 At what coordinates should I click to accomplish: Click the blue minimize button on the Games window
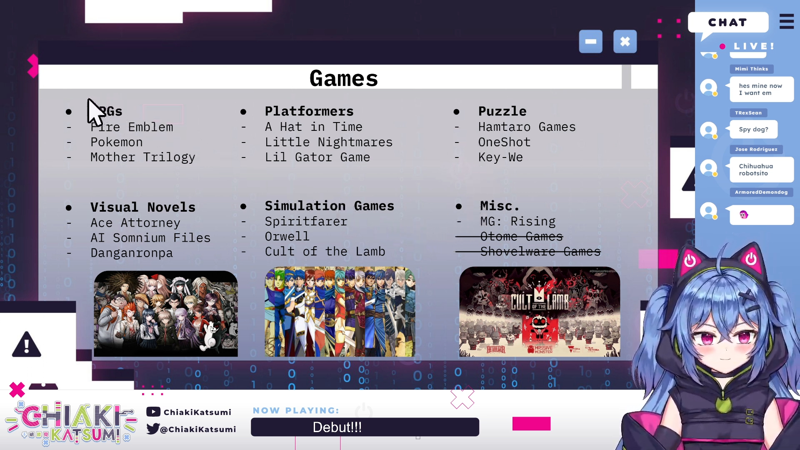pyautogui.click(x=590, y=42)
